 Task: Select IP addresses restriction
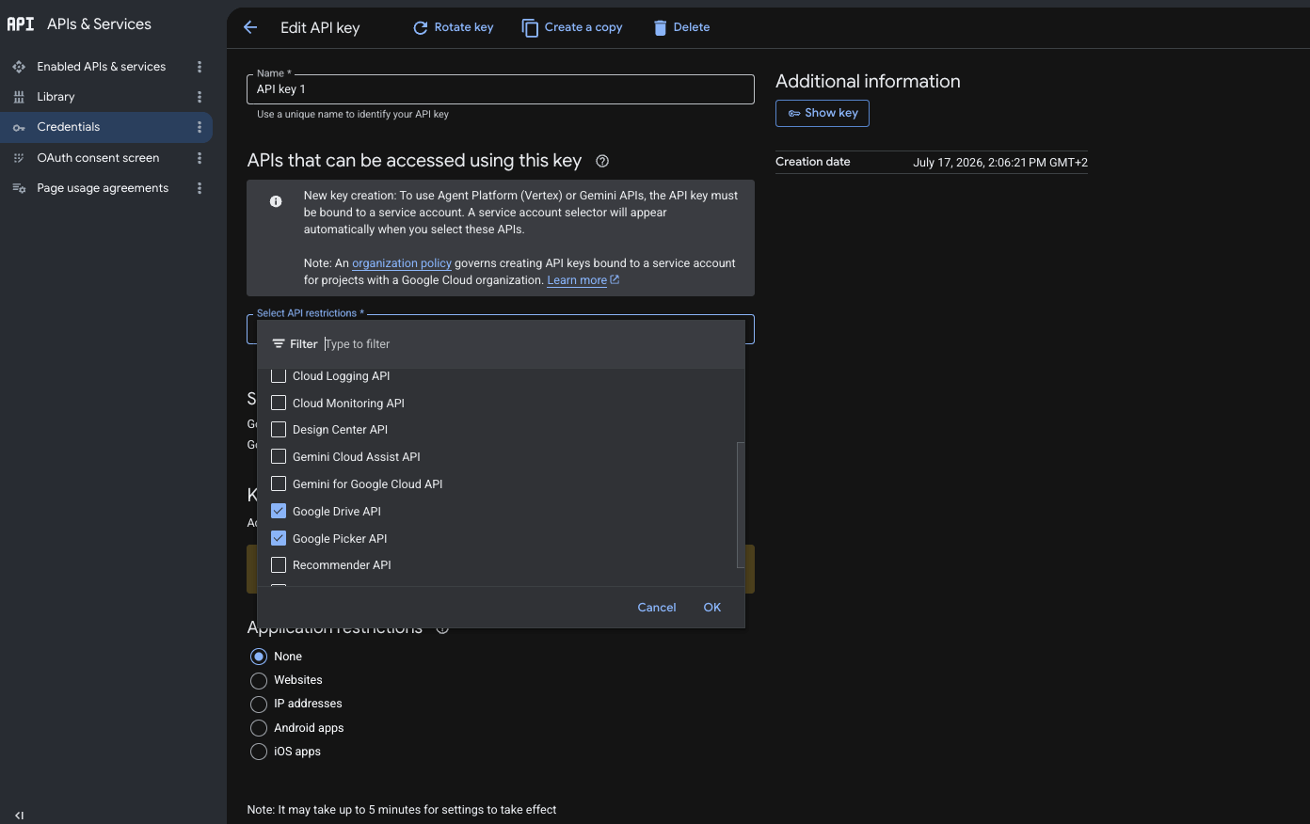259,704
